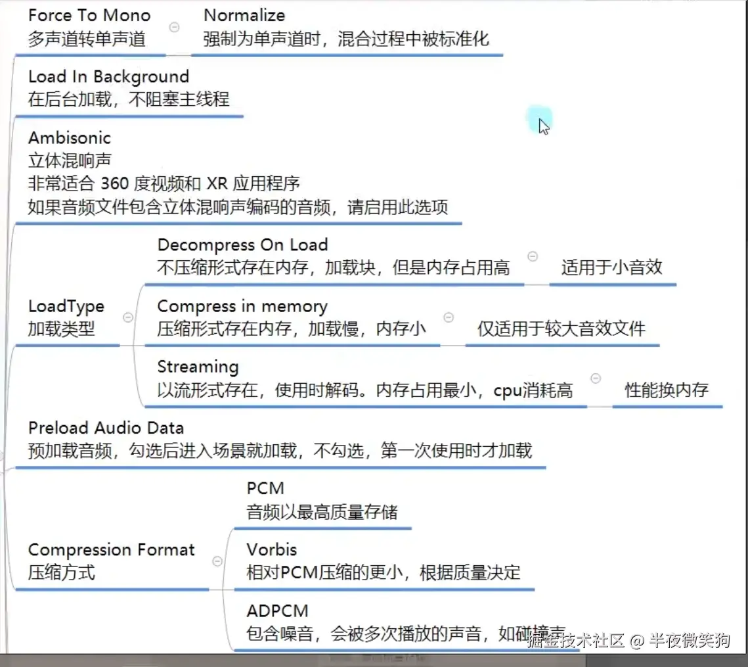748x667 pixels.
Task: Click the 性能换内存 note
Action: point(666,390)
